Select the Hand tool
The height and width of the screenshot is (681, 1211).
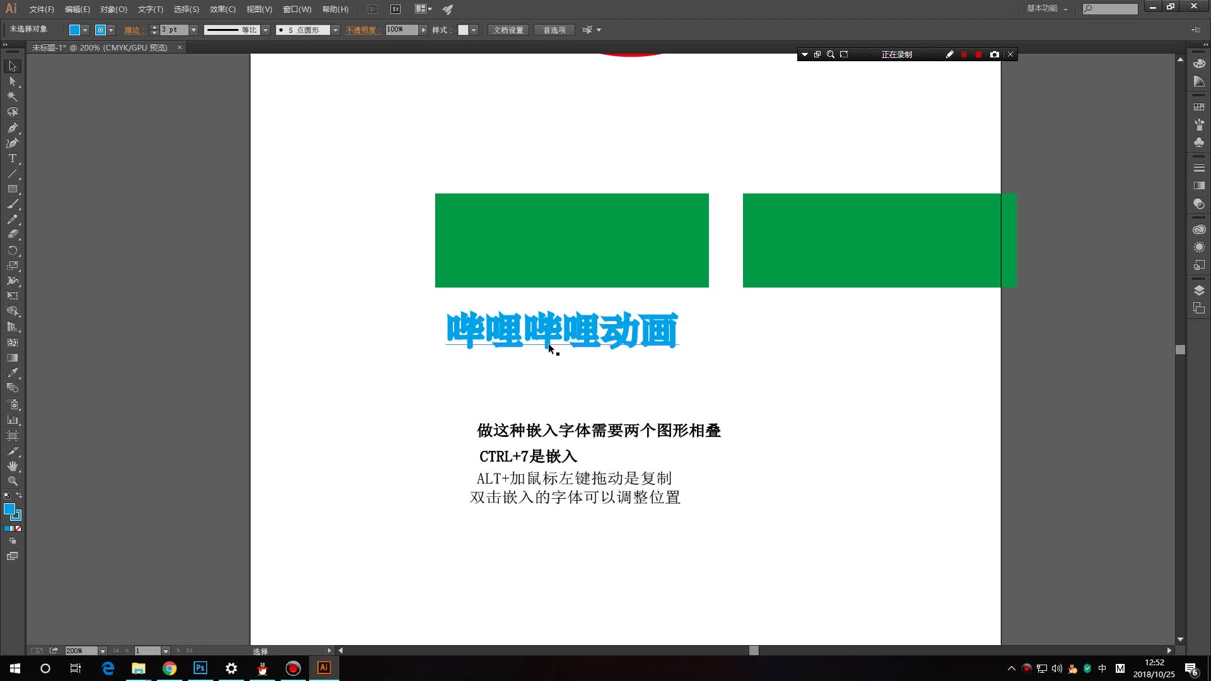pyautogui.click(x=13, y=466)
